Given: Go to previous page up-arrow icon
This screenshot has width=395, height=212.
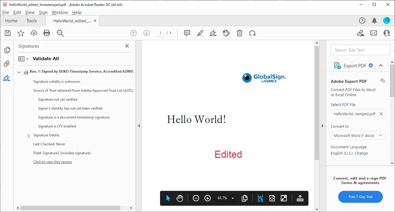Looking at the screenshot, I should click(134, 33).
